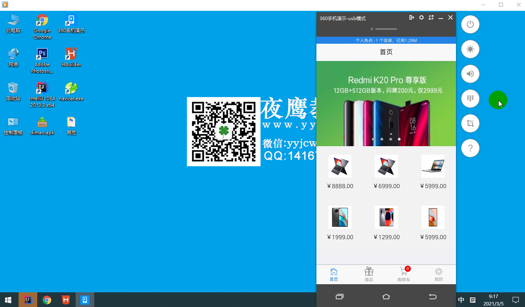Click the help question mark button
Viewport: 525px width, 307px height.
click(x=470, y=148)
